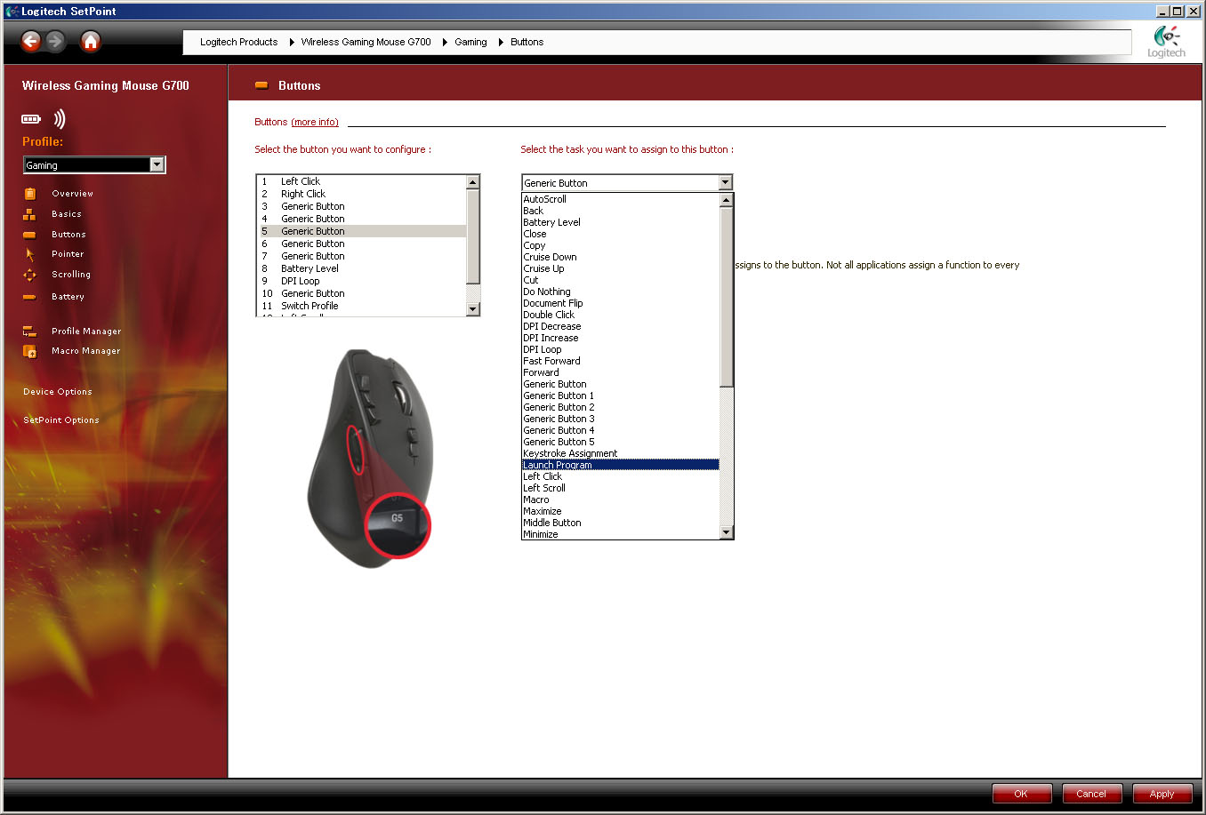This screenshot has height=815, width=1206.
Task: Open the Home icon
Action: [91, 41]
